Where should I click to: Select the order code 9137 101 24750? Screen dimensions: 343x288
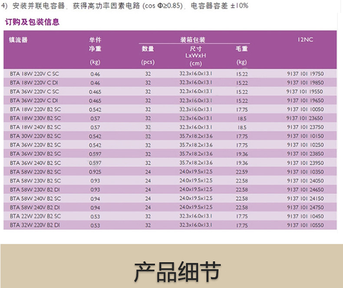coord(305,207)
